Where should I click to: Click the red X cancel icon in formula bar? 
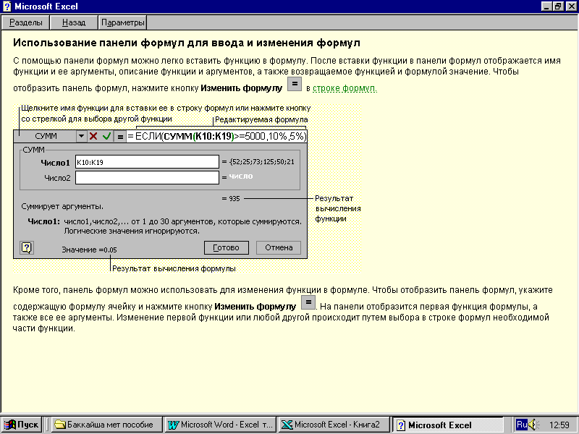[93, 136]
